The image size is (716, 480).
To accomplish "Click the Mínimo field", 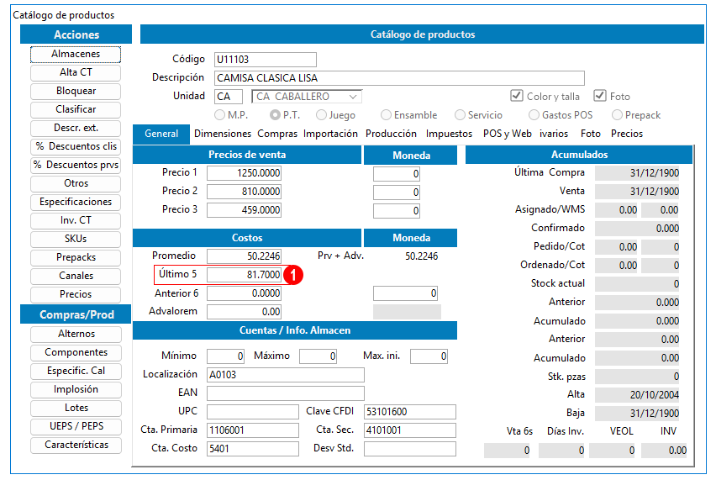I will point(225,356).
